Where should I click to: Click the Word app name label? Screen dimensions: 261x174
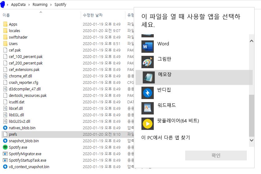click(163, 44)
